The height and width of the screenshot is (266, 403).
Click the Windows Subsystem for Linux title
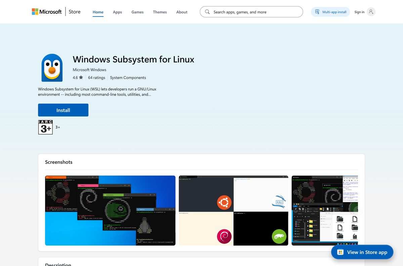pos(134,59)
